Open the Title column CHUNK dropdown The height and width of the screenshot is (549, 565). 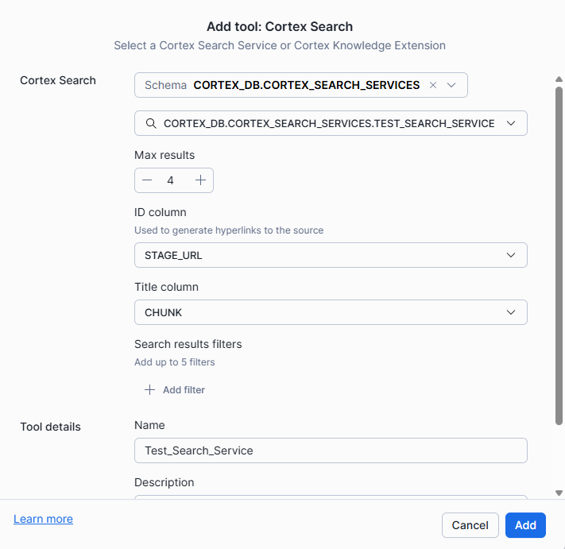coord(331,312)
